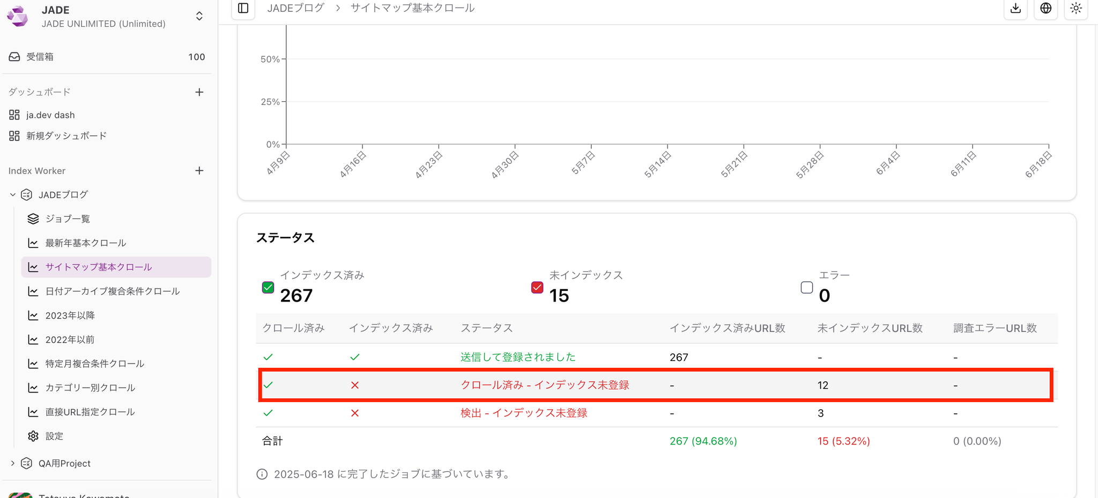Click the 12 unindexed URL count
The height and width of the screenshot is (498, 1098).
coord(823,386)
